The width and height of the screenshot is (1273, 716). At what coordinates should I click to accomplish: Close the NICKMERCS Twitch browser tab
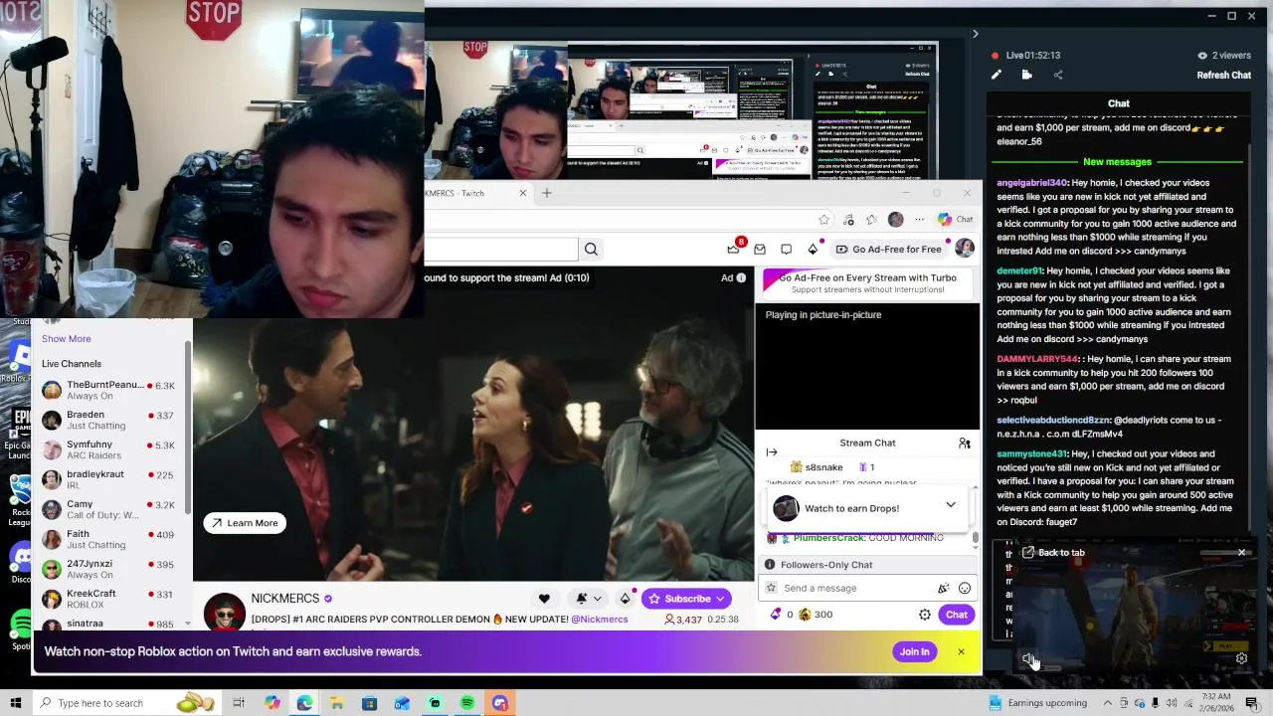point(522,193)
